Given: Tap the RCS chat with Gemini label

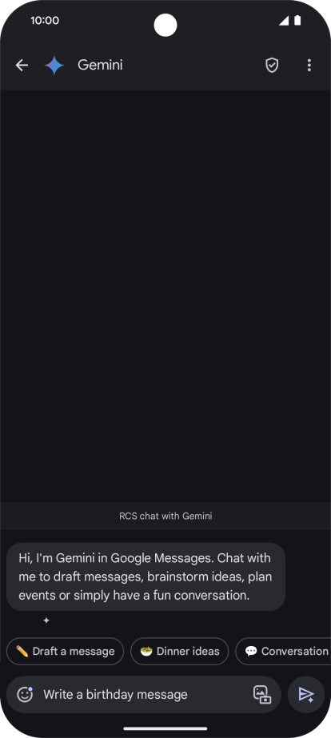Looking at the screenshot, I should click(x=165, y=516).
